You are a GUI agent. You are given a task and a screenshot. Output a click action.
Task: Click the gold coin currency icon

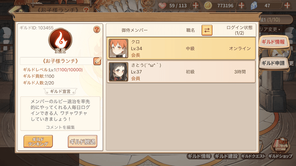[x=208, y=6]
